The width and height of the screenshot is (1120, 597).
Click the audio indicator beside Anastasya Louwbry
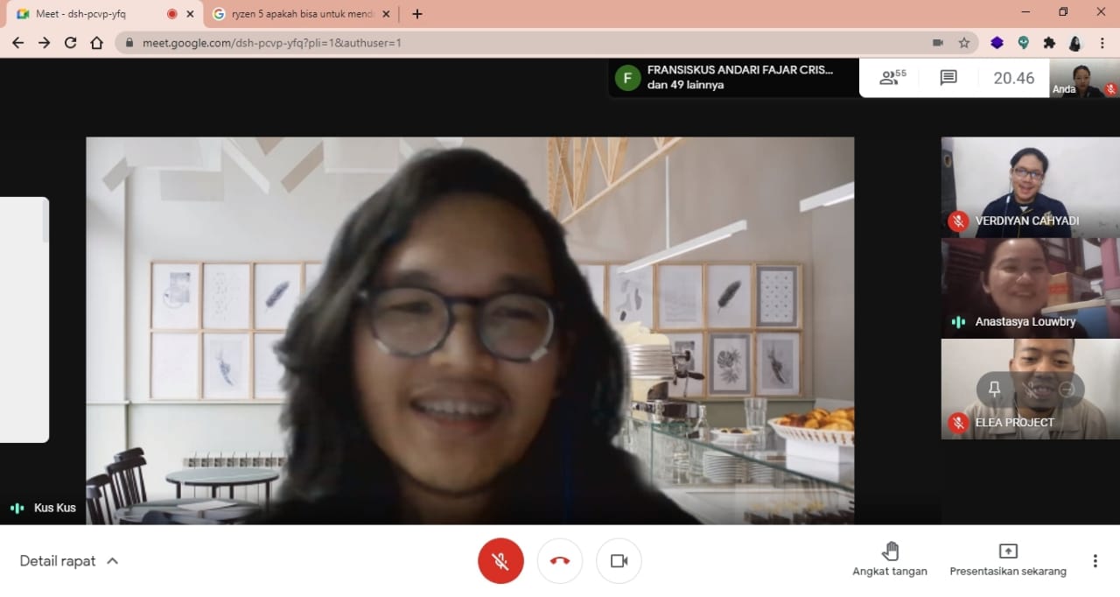tap(958, 322)
